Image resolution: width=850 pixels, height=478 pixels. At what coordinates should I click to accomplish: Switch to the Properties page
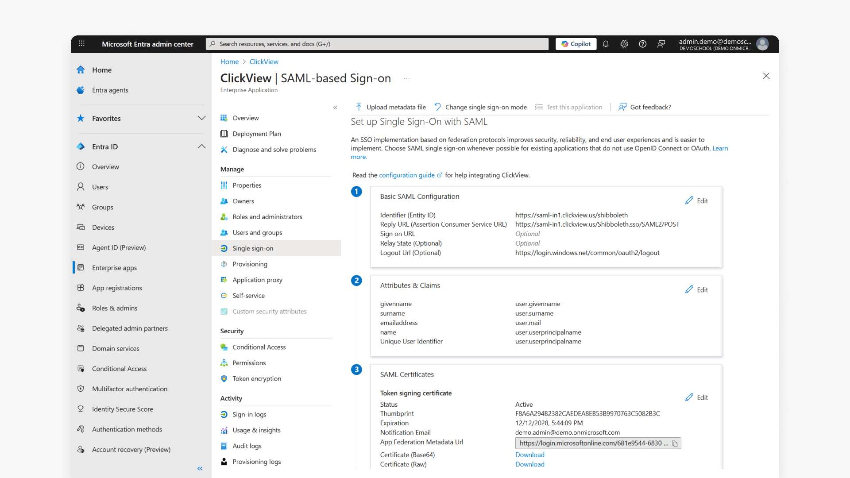pos(247,185)
